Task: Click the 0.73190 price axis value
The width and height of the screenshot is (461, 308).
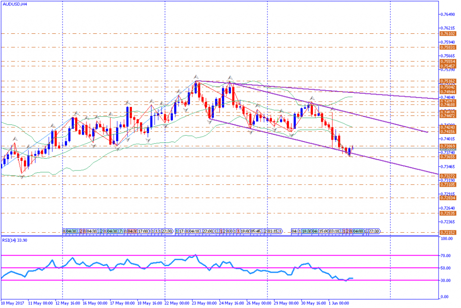Action: (448, 180)
